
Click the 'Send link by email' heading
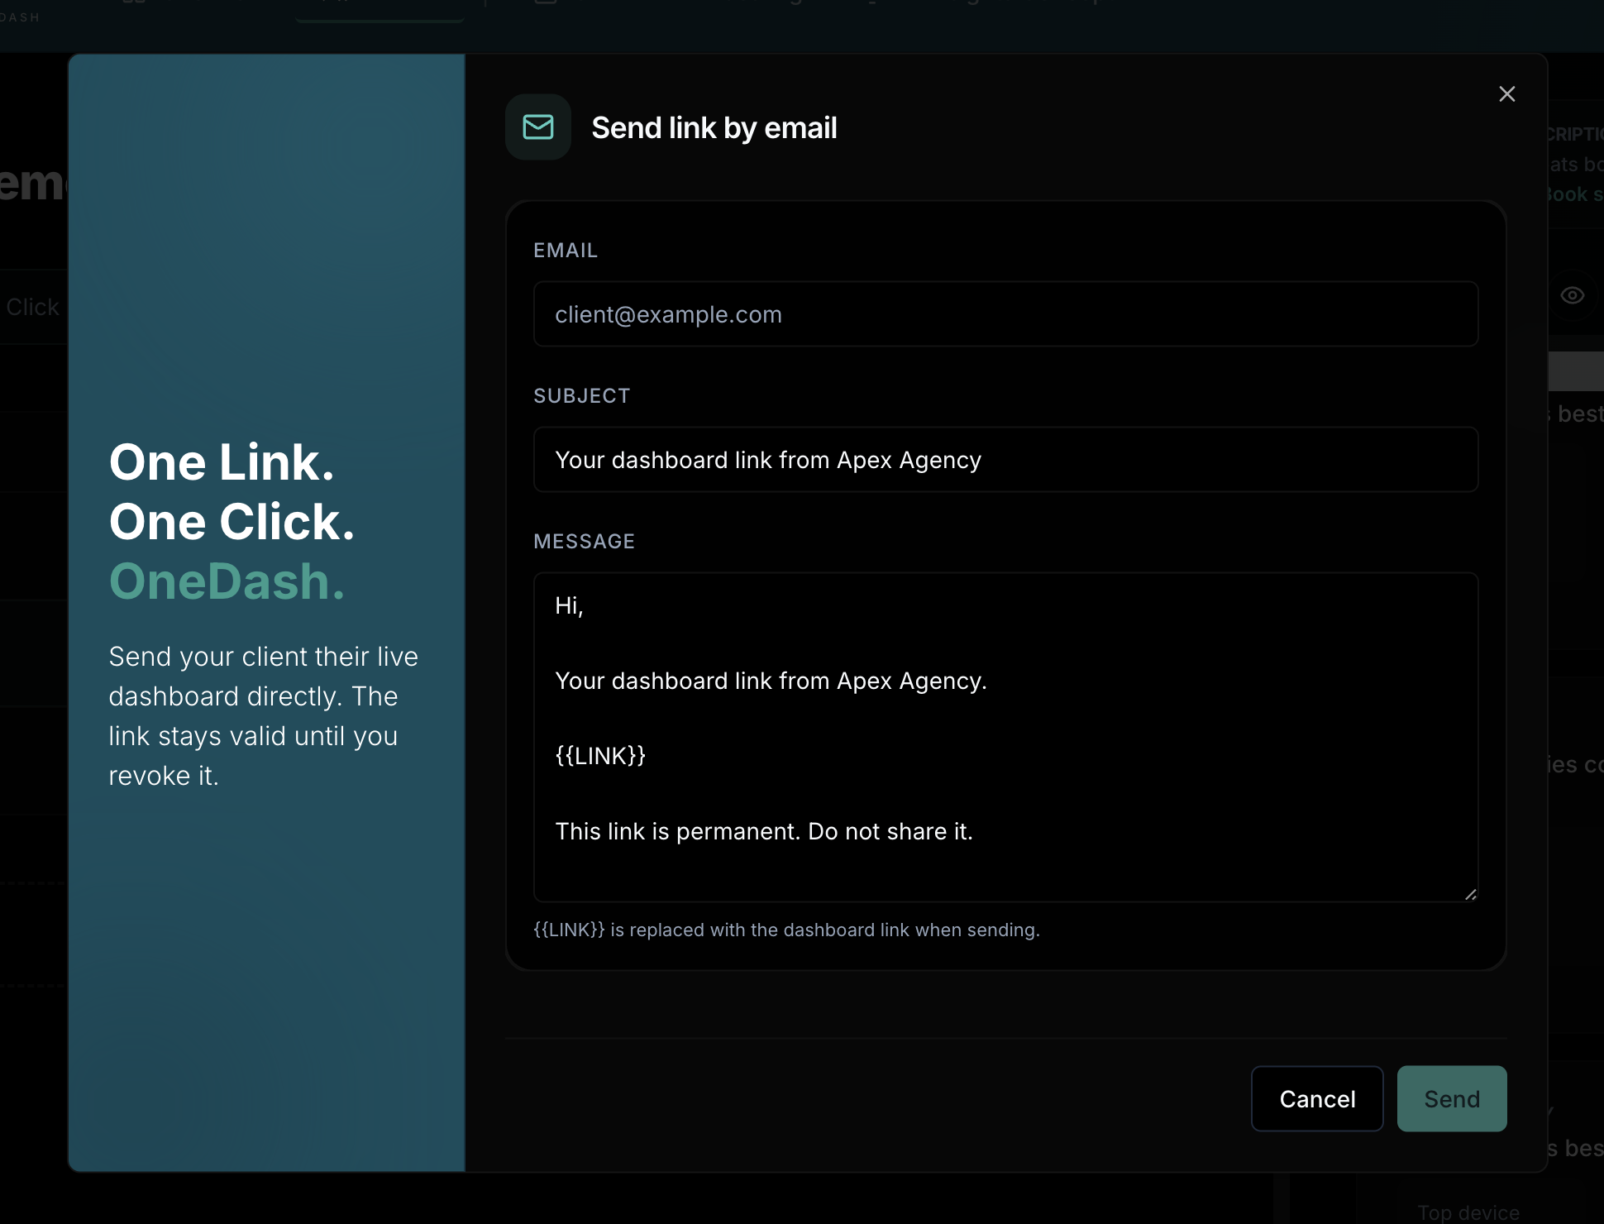[714, 128]
